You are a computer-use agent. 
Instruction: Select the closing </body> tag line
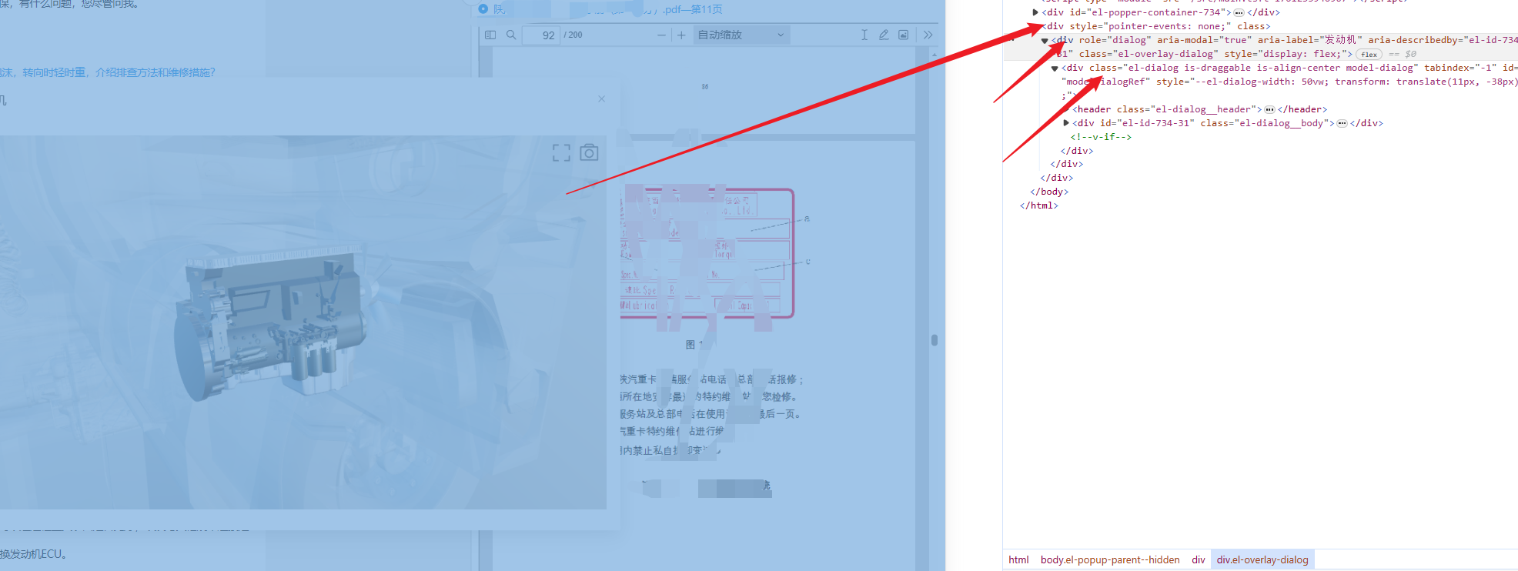tap(1049, 192)
